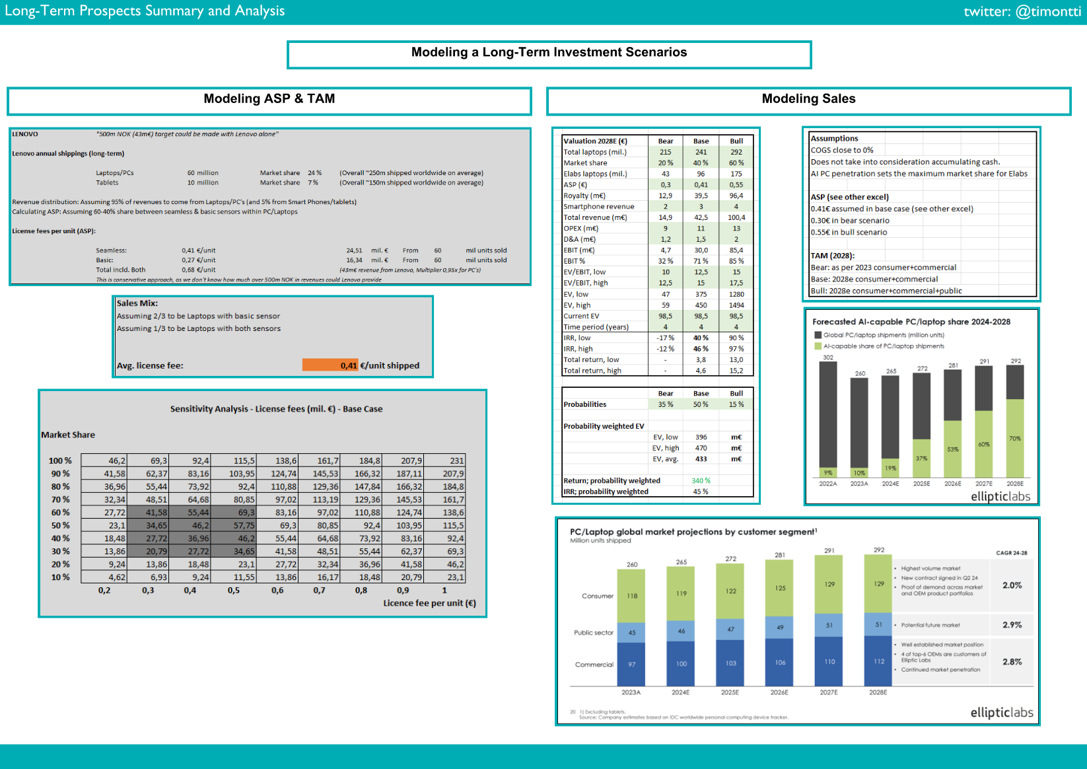1087x769 pixels.
Task: Select the Modeling ASP & TAM heading box
Action: (x=269, y=99)
